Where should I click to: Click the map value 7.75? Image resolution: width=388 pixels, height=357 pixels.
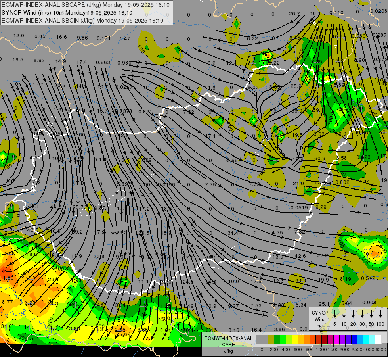point(210,184)
